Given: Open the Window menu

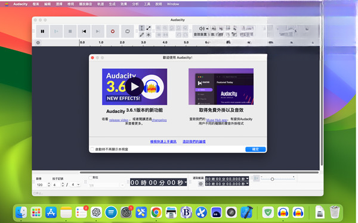Looking at the screenshot, I should [x=173, y=4].
